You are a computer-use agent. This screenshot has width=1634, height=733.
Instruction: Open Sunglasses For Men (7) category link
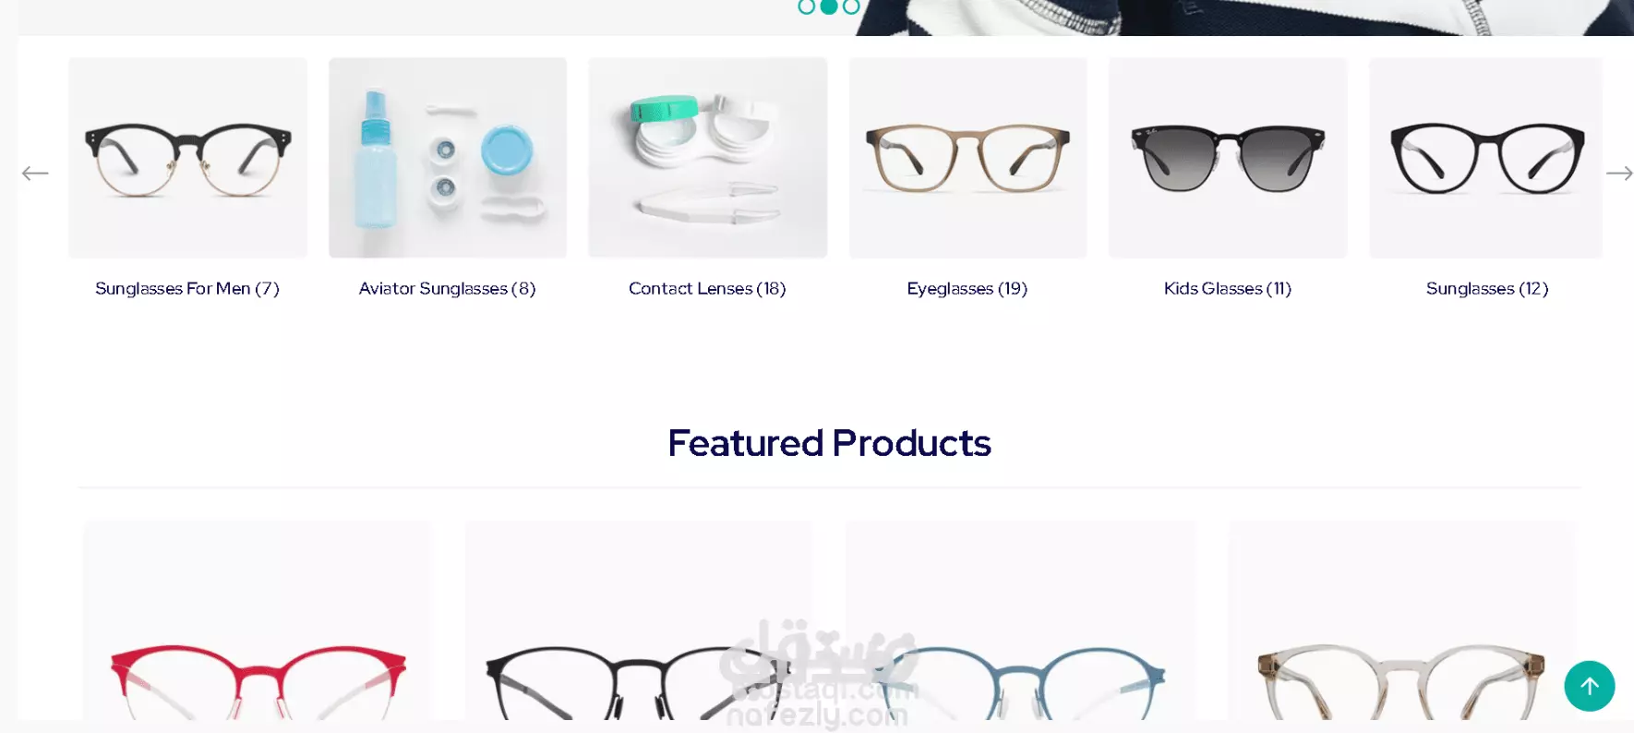coord(187,289)
